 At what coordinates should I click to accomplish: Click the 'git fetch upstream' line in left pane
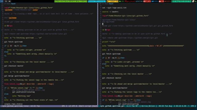point(14,42)
